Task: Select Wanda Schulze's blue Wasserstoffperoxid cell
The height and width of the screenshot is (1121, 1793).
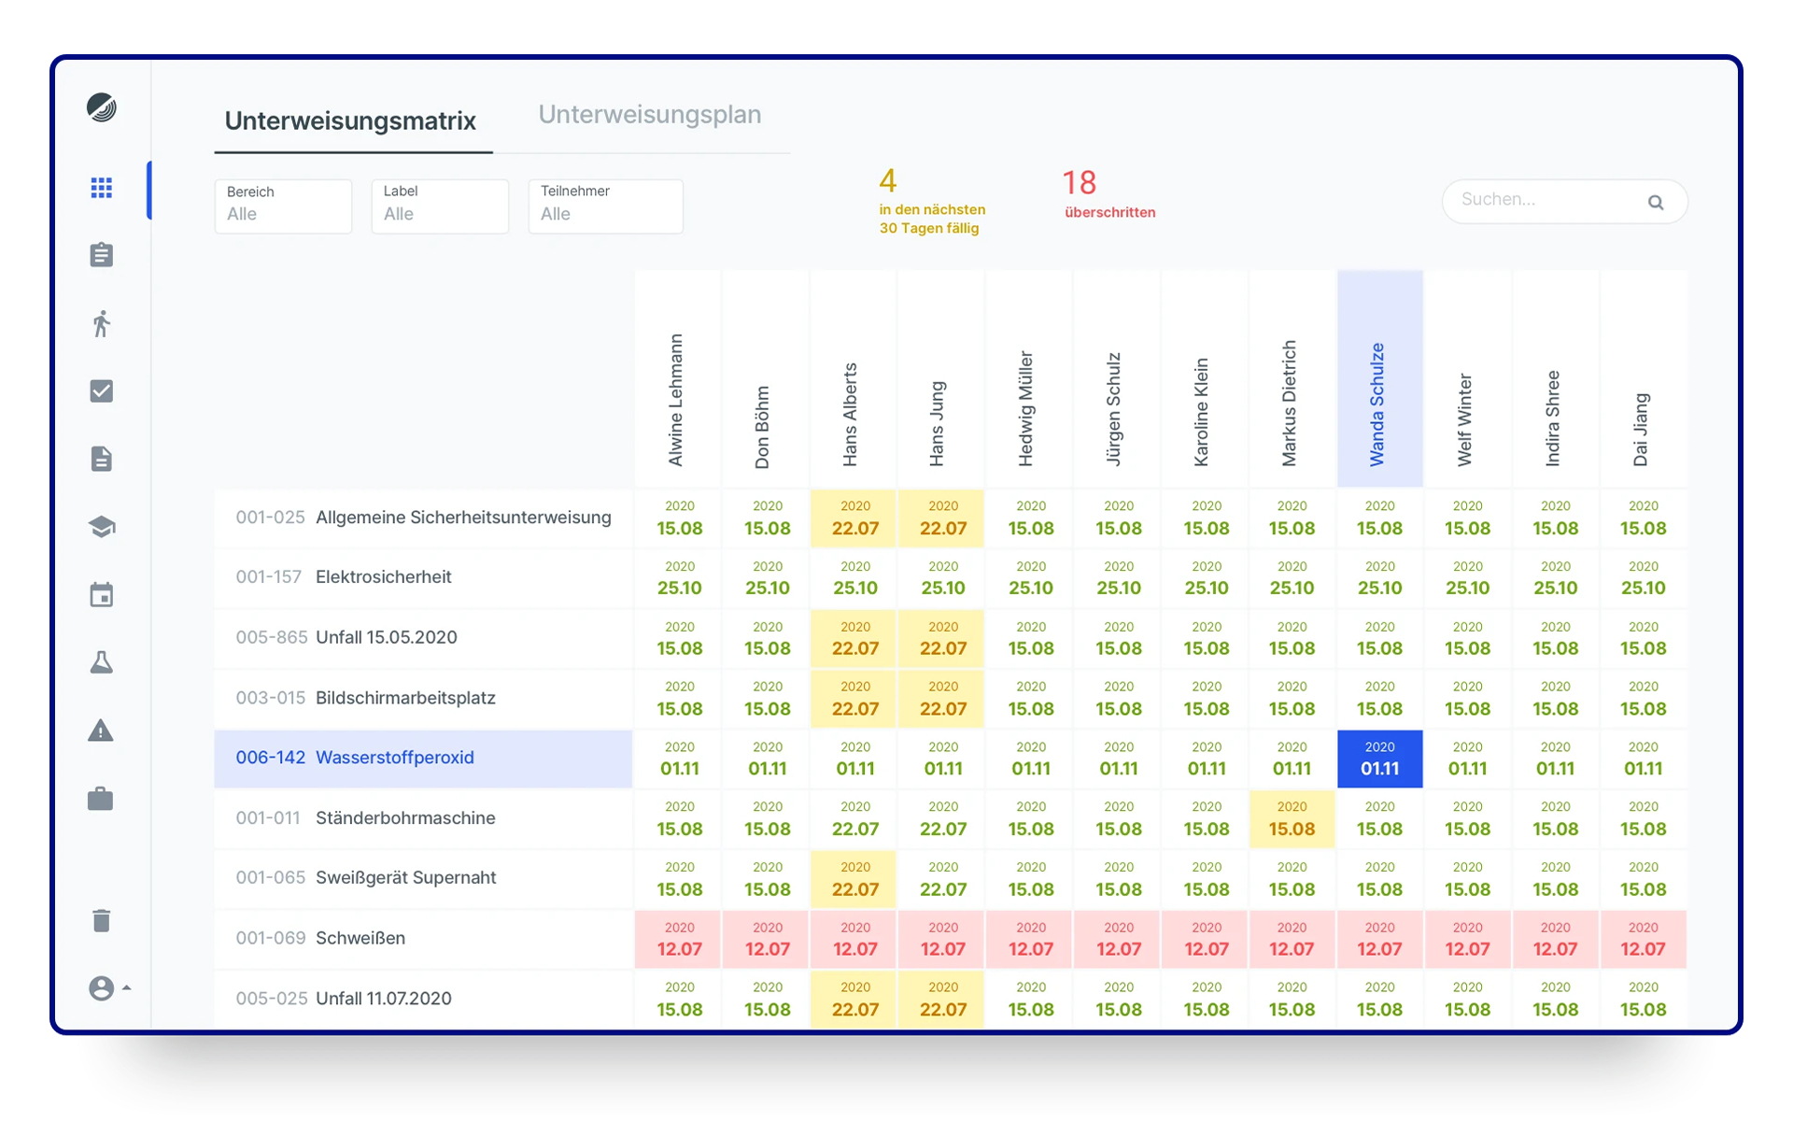Action: [1379, 759]
